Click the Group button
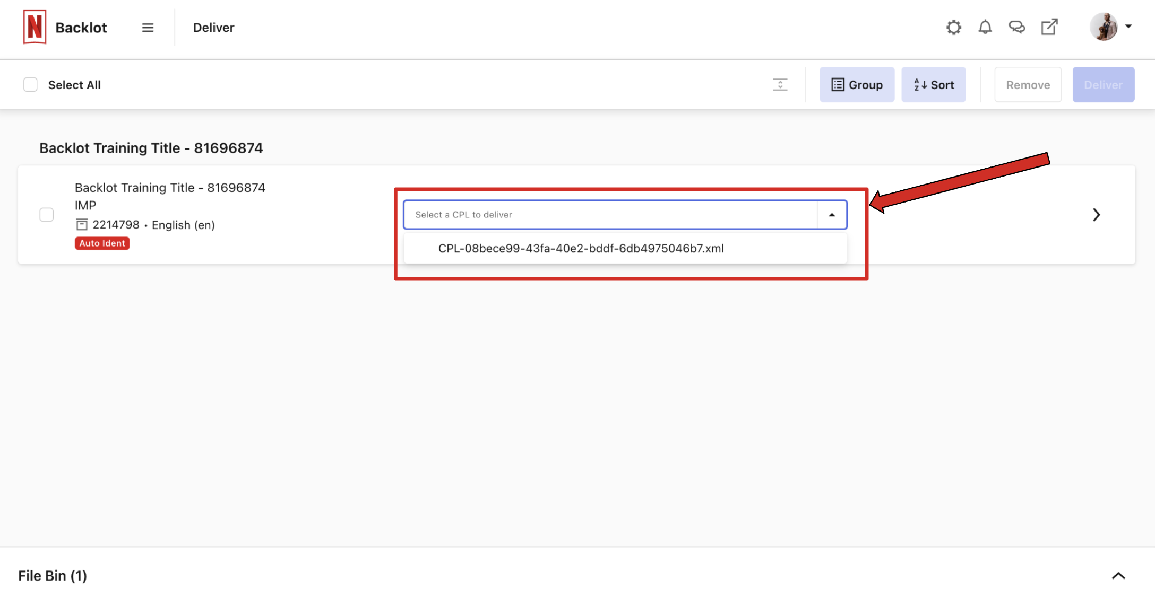The height and width of the screenshot is (597, 1155). tap(857, 85)
